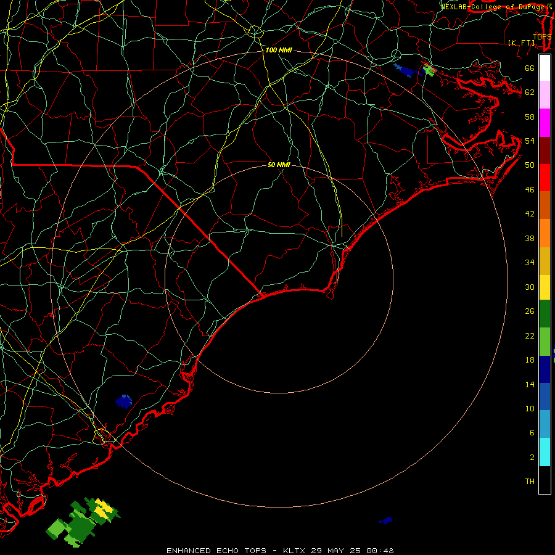Click the '50 NMI' range ring label

click(x=279, y=165)
